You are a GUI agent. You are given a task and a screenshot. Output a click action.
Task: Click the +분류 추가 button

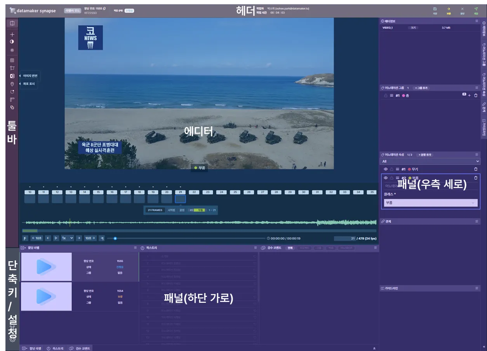pyautogui.click(x=425, y=155)
